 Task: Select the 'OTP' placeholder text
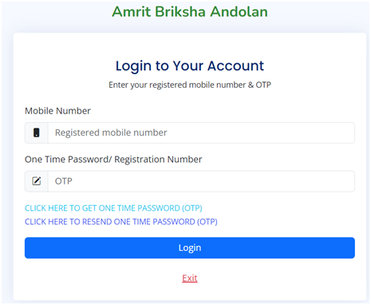click(64, 181)
